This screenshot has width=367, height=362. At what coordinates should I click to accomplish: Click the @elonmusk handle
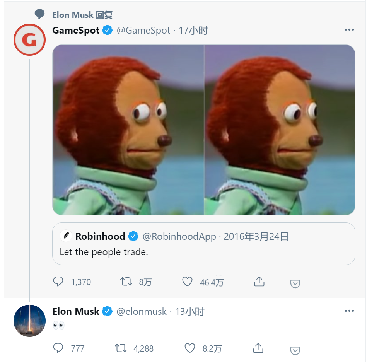(142, 311)
